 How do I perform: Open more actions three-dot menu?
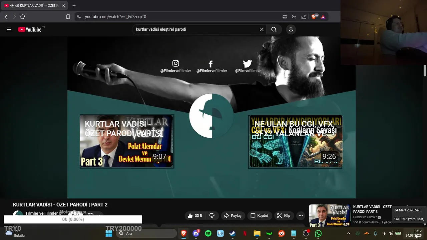pos(301,216)
